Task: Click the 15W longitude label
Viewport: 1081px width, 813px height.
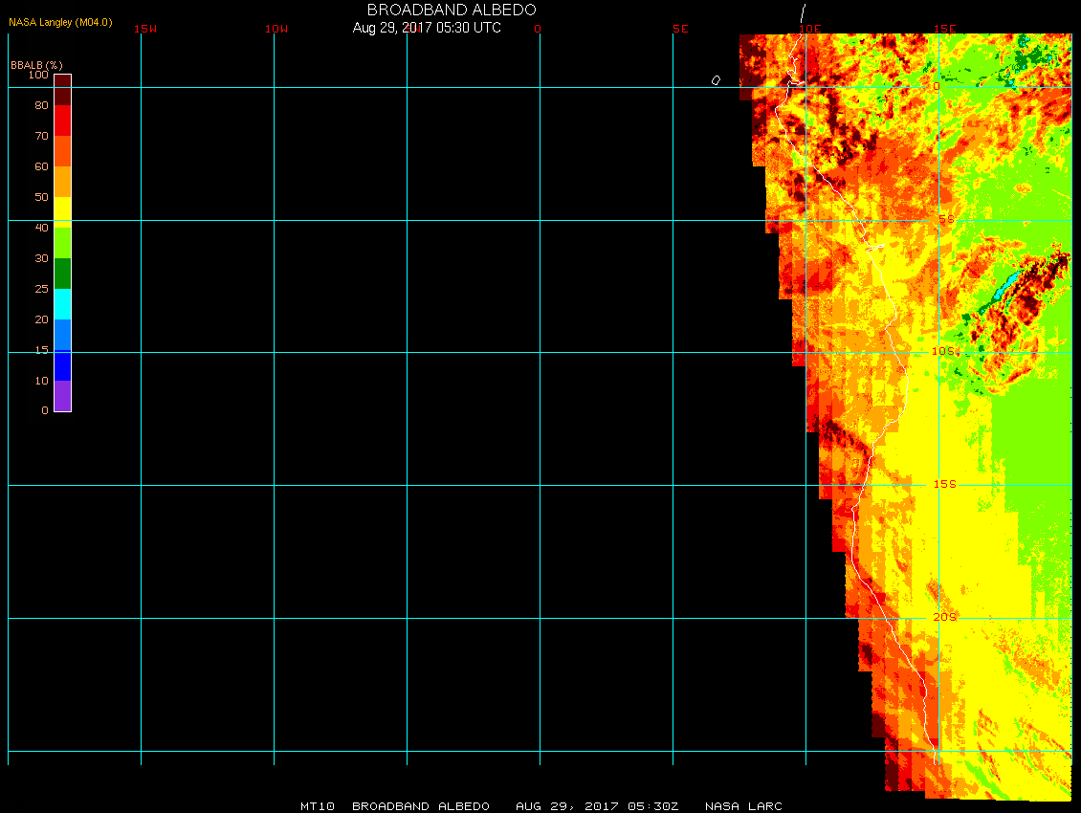Action: pos(145,29)
